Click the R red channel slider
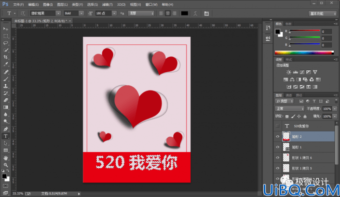The image size is (340, 197). (305, 31)
